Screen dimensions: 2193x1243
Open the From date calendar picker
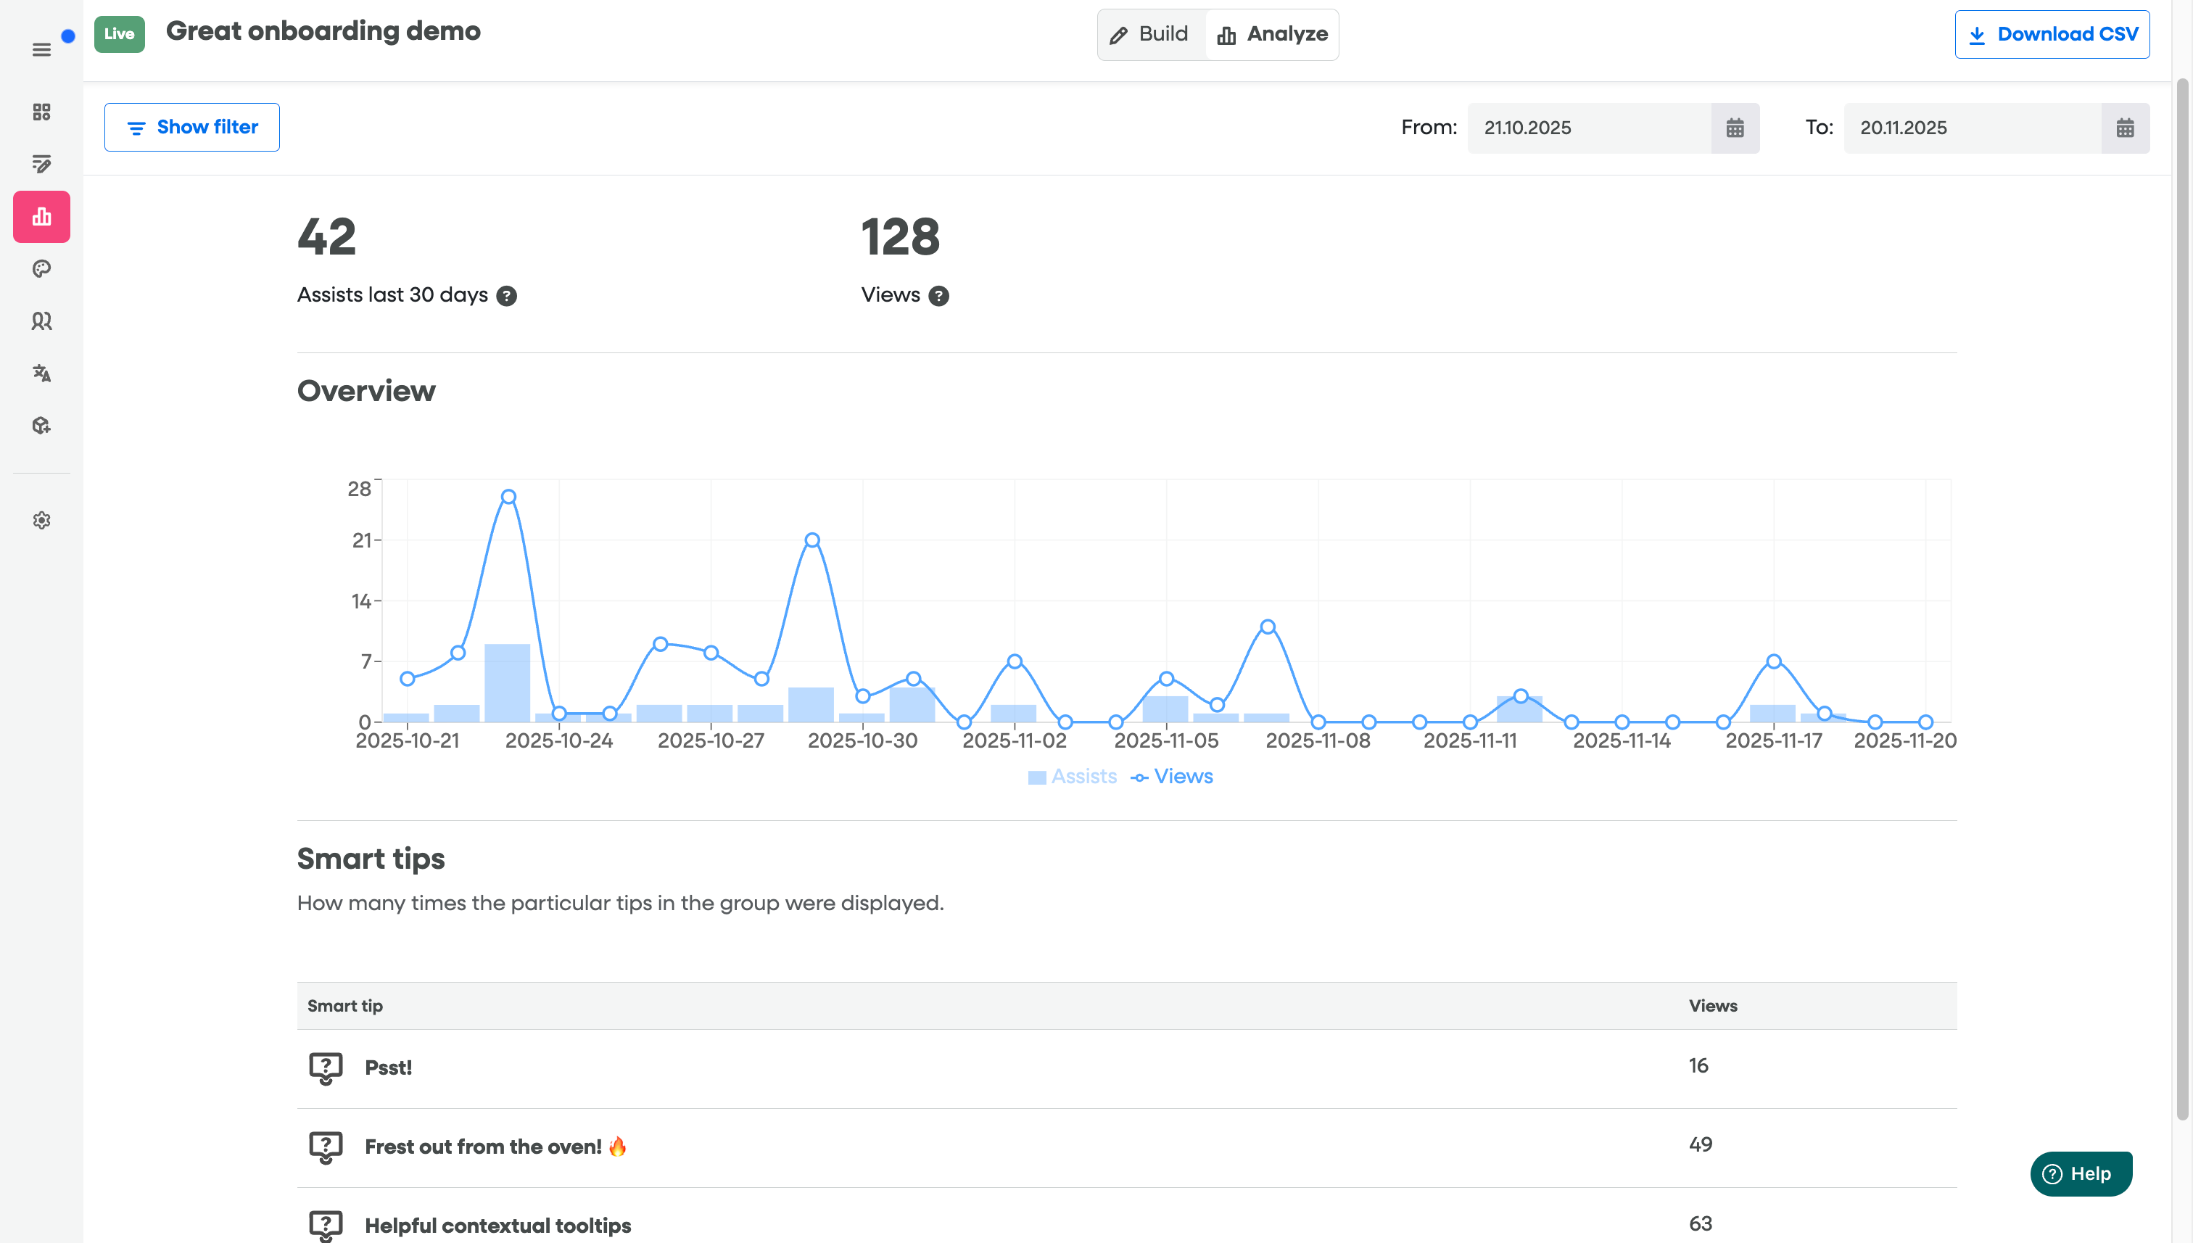(x=1735, y=128)
